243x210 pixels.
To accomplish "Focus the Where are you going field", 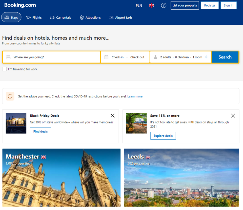I will pos(51,57).
